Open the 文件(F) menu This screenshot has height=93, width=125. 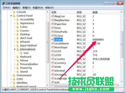(x=6, y=8)
